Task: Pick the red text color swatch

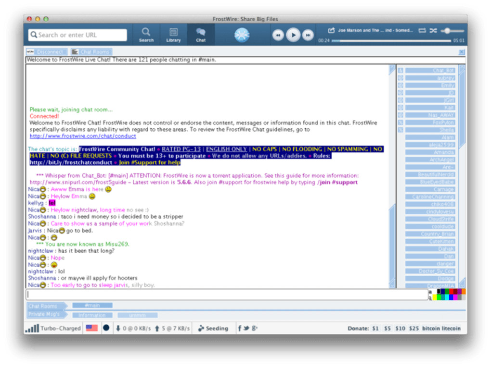Action: click(x=451, y=292)
